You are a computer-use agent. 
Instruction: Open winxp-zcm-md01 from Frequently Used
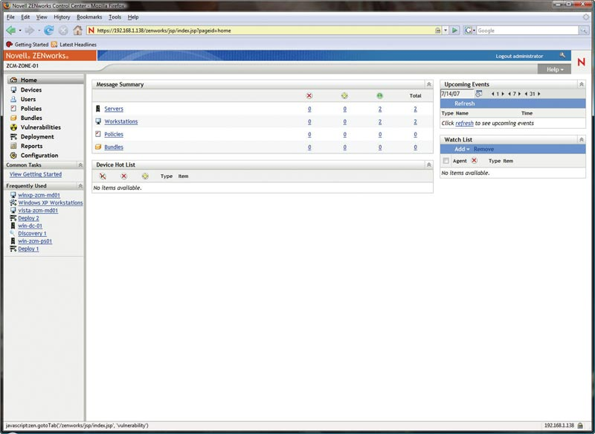39,195
